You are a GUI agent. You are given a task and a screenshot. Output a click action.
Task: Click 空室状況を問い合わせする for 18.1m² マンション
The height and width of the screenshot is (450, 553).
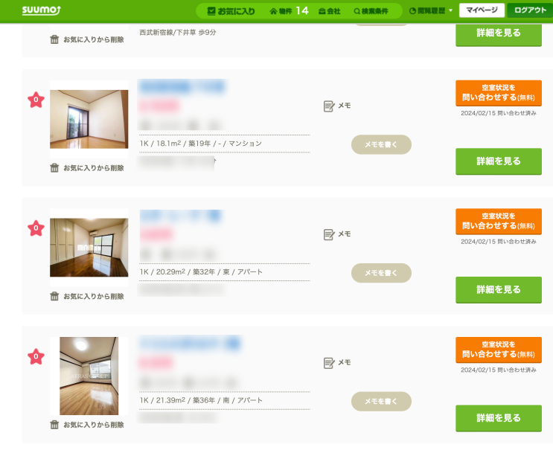coord(499,93)
